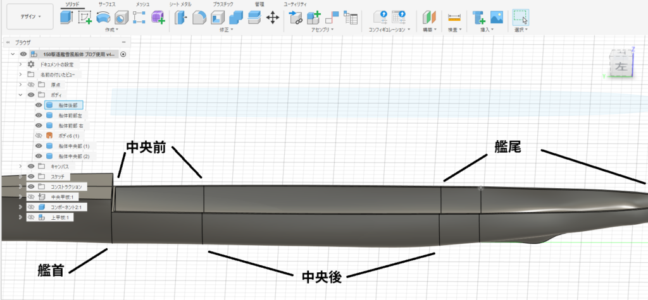Activate the root component radio button
The image size is (648, 300).
point(123,54)
